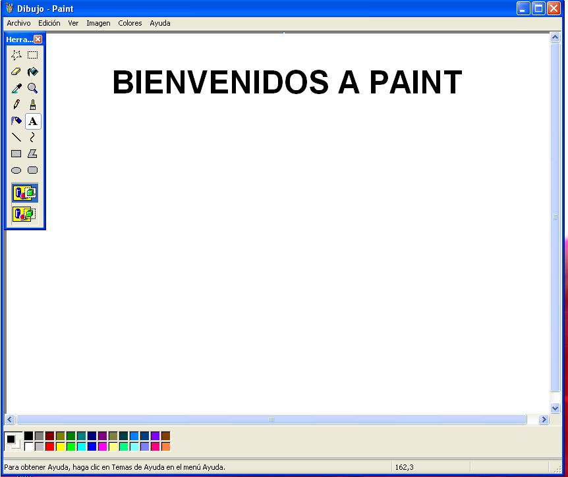This screenshot has height=477, width=568.
Task: Select the Eraser tool
Action: pos(16,71)
